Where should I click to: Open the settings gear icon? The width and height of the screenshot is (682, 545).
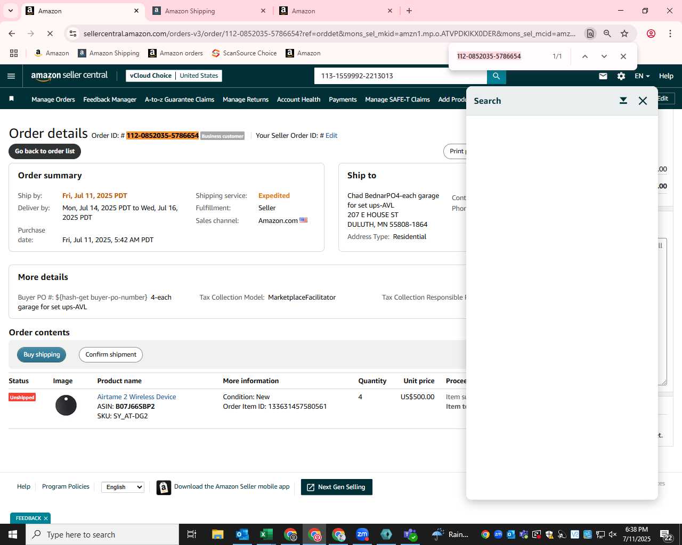(621, 76)
